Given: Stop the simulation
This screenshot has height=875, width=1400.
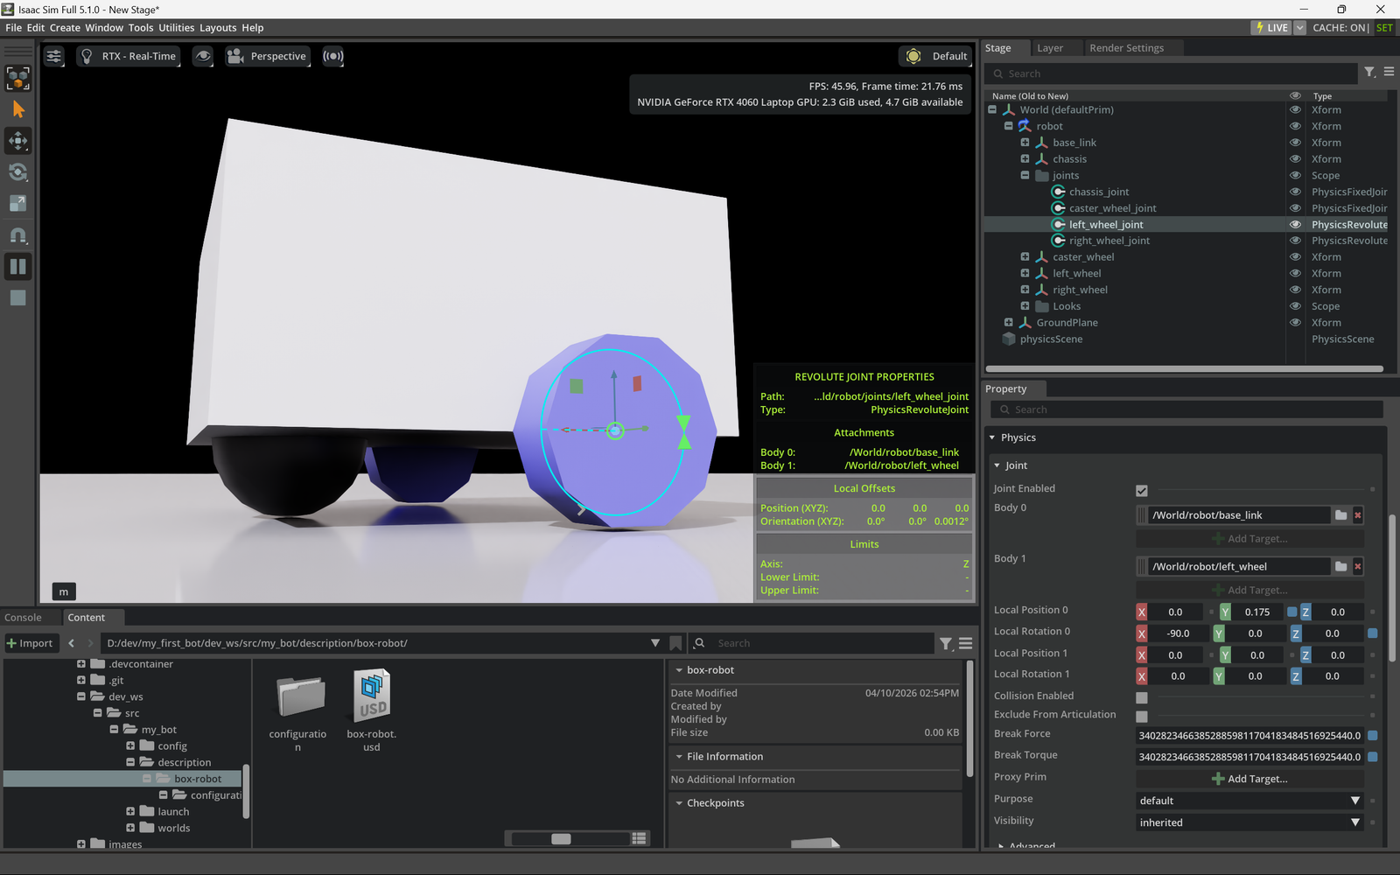Looking at the screenshot, I should point(17,298).
